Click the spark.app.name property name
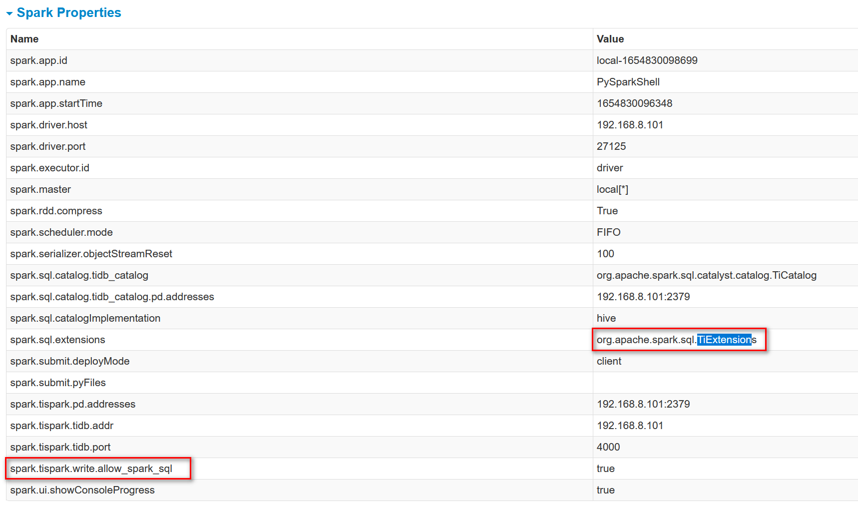Viewport: 858px width, 507px height. [48, 82]
